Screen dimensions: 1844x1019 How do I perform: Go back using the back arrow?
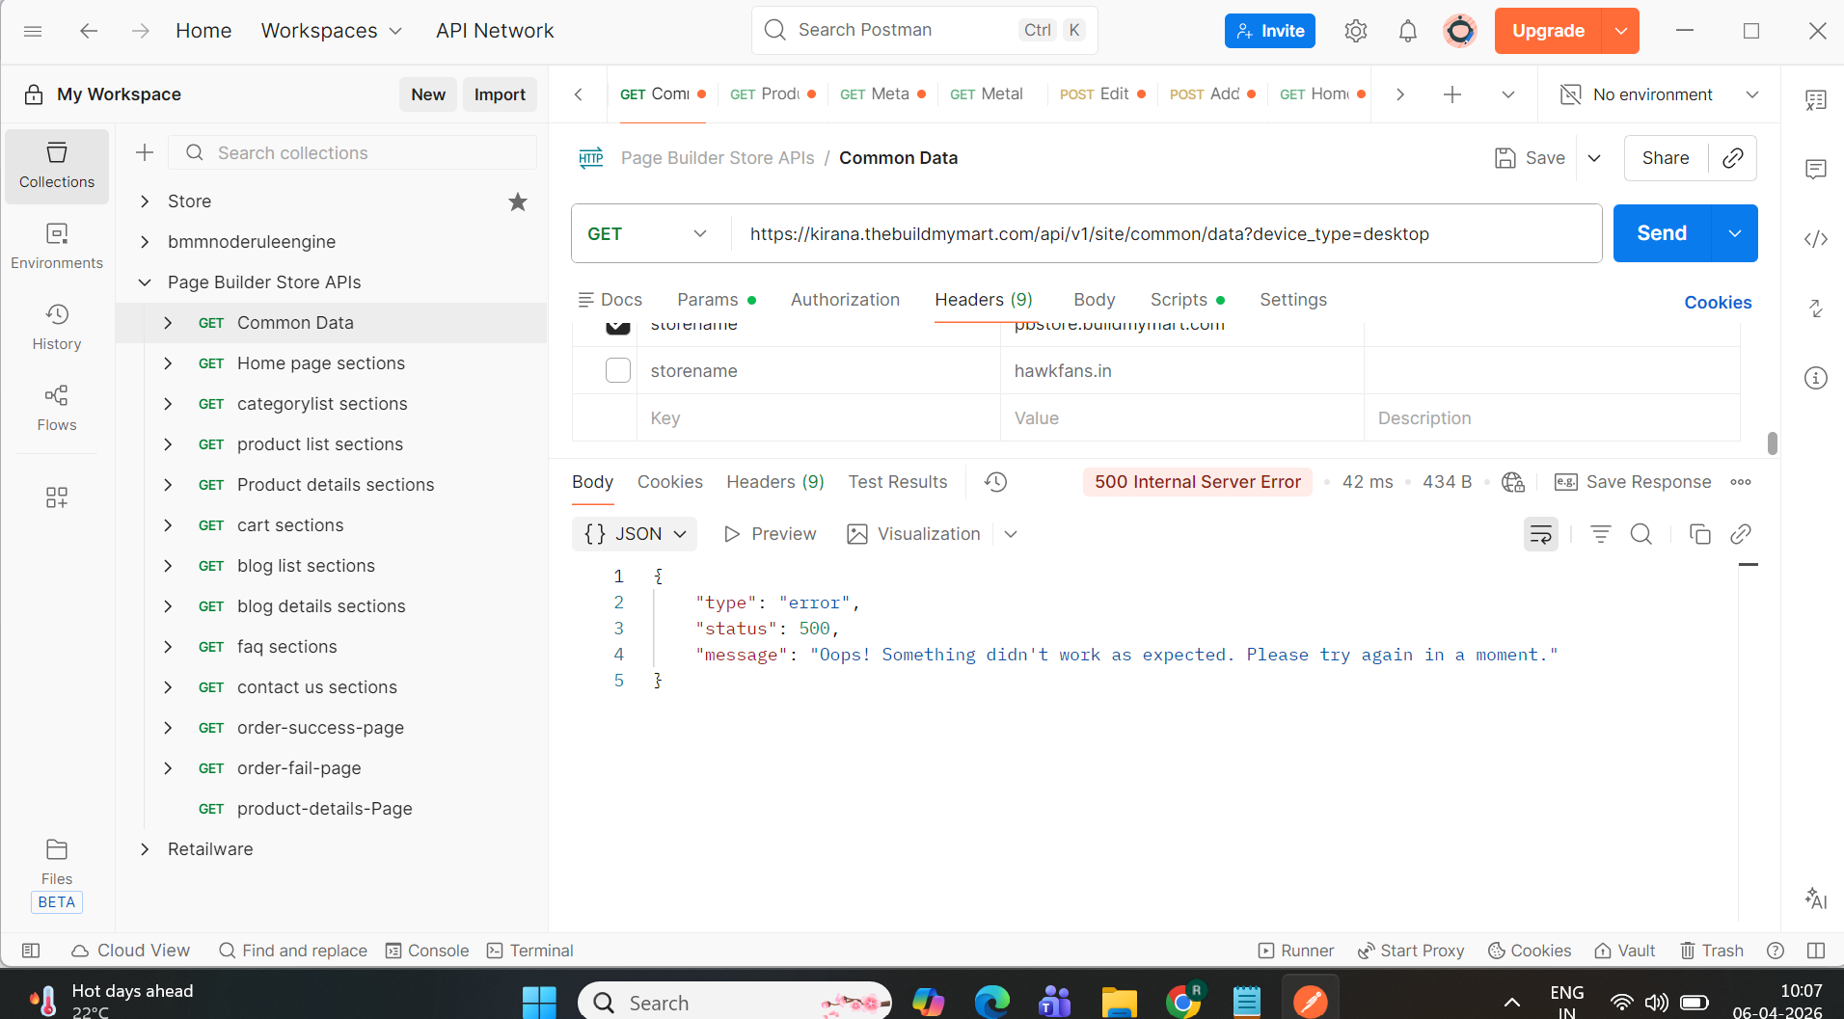89,31
